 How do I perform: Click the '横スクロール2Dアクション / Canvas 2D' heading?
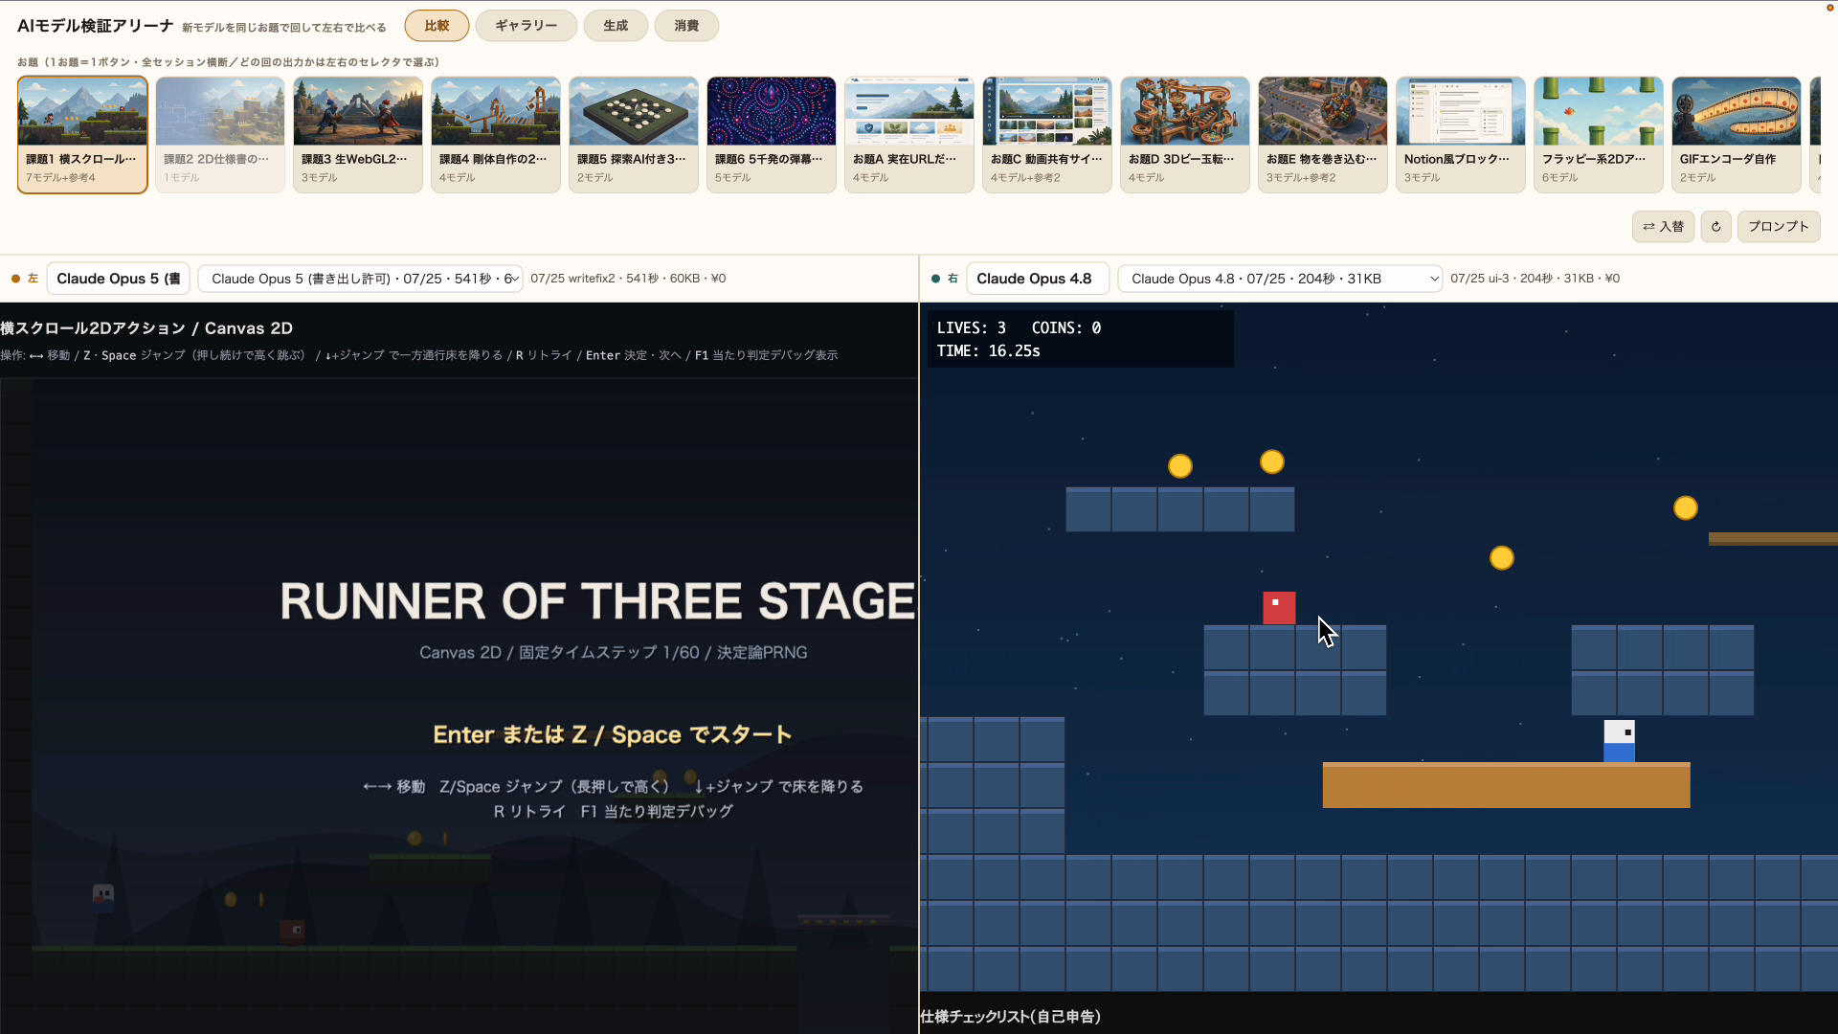click(x=146, y=328)
